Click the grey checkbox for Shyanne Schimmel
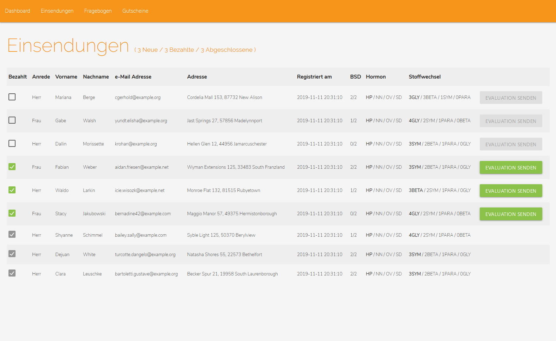Image resolution: width=556 pixels, height=341 pixels. point(12,234)
